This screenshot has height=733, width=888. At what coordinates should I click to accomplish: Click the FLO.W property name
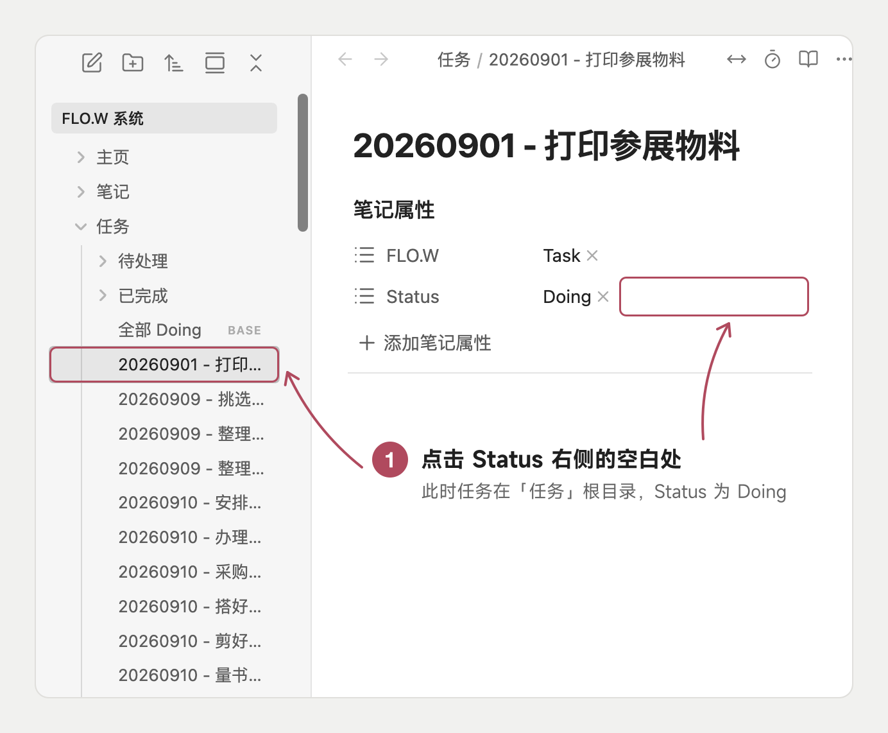click(413, 255)
